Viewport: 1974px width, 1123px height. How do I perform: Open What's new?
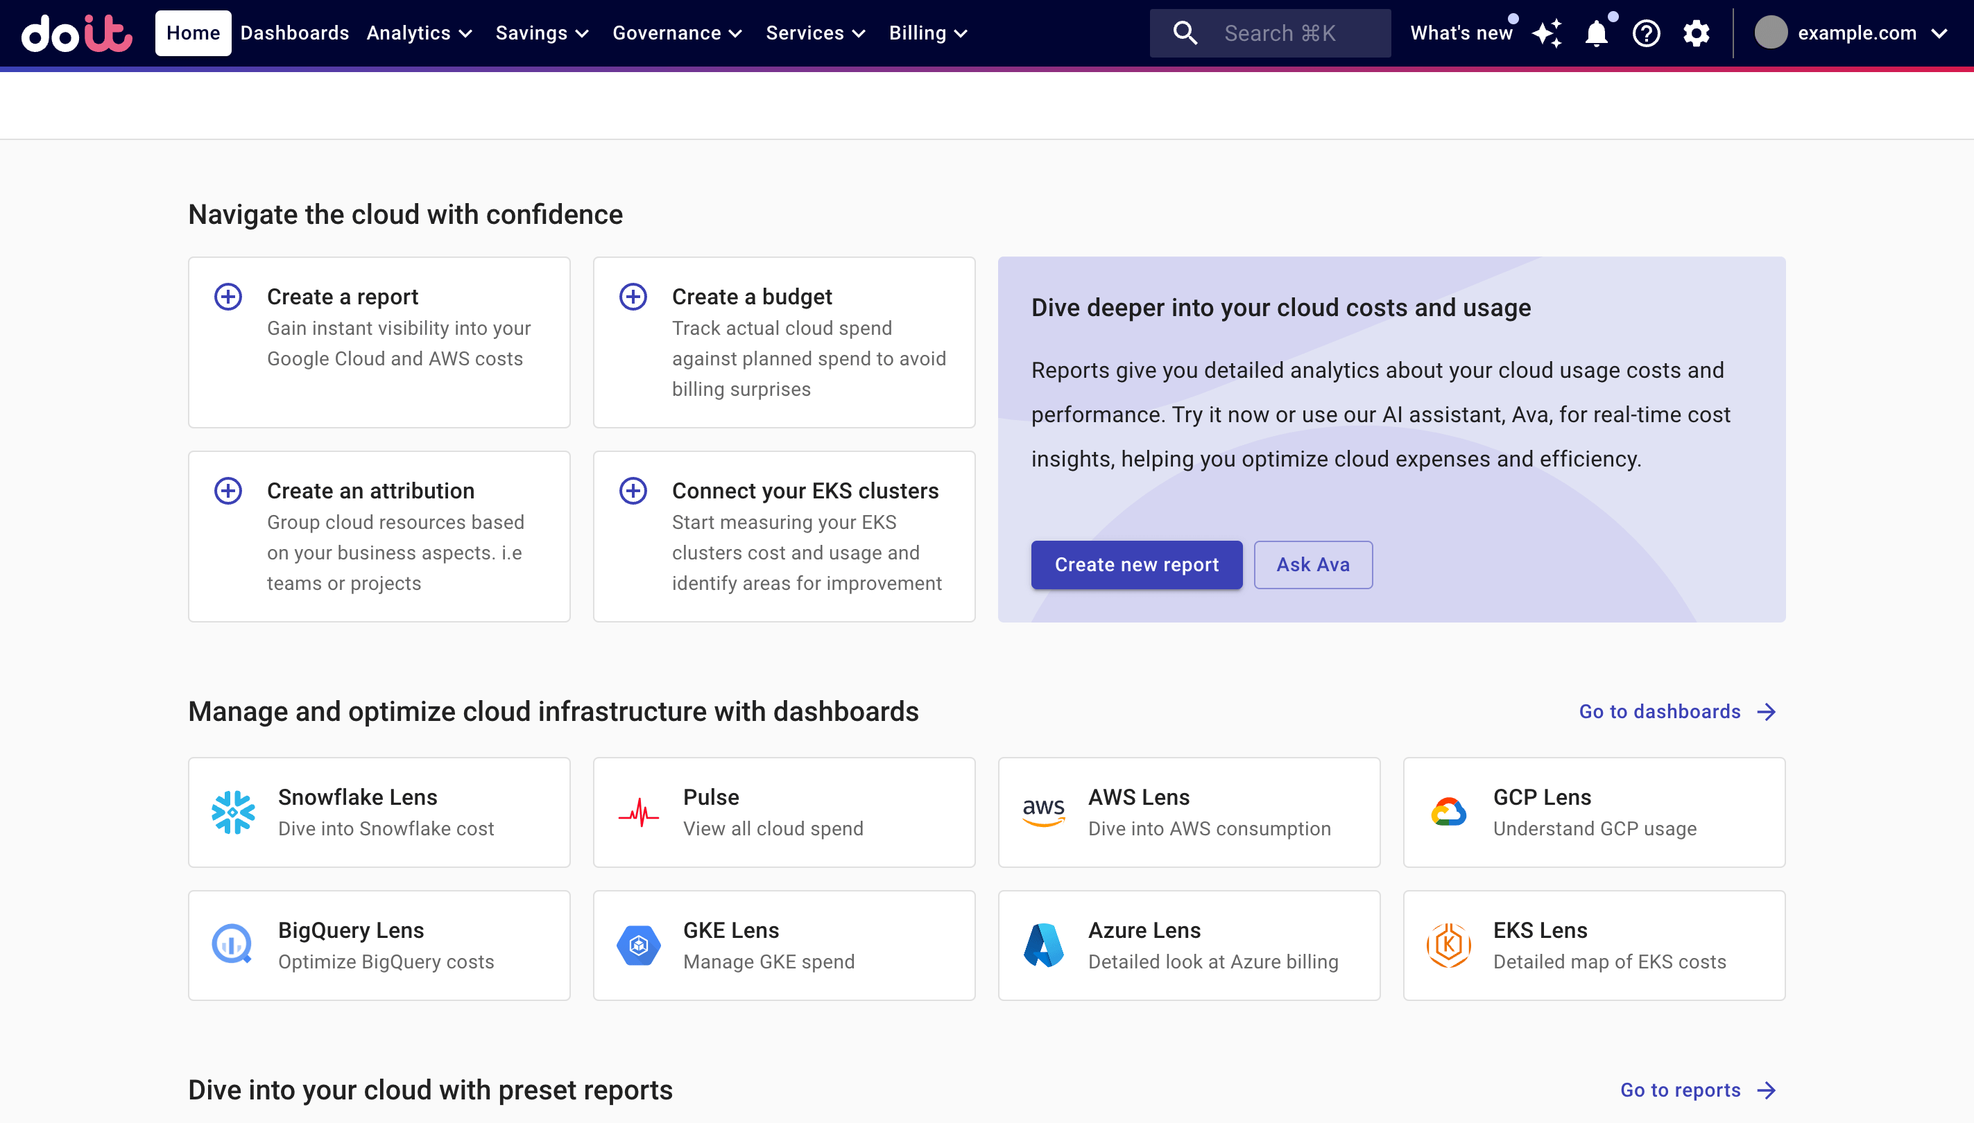(x=1461, y=33)
